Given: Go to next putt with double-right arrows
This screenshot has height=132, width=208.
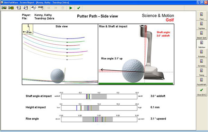Looking at the screenshot, I should point(56,8).
